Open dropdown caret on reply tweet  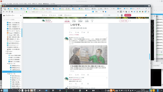(x=107, y=78)
